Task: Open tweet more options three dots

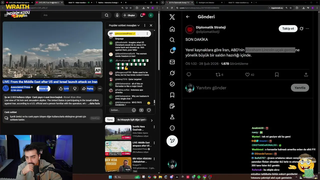Action: coord(307,28)
